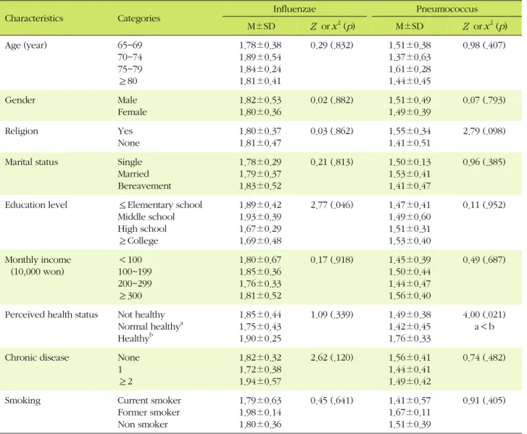Viewport: 527px width, 434px height.
Task: Click '2.62 (.120)' in Chronic disease row
Action: pyautogui.click(x=332, y=357)
